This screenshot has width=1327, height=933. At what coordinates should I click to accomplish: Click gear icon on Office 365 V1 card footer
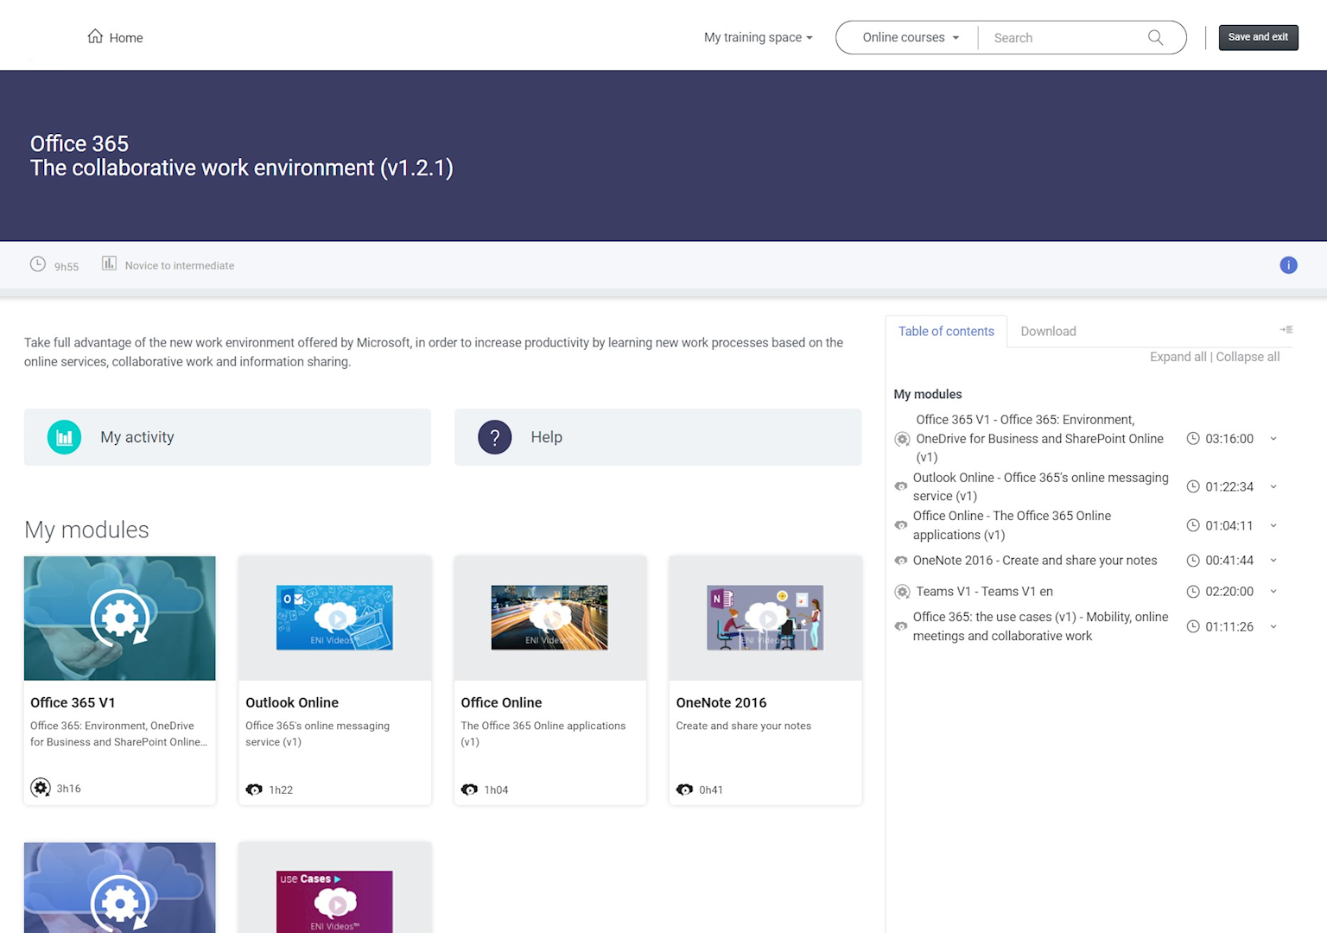pyautogui.click(x=41, y=788)
